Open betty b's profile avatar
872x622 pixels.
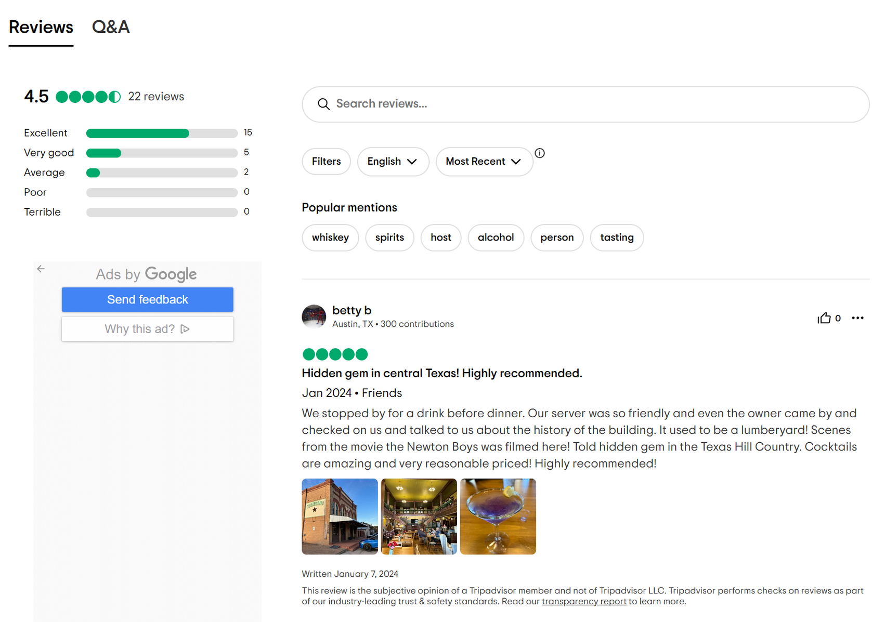314,316
